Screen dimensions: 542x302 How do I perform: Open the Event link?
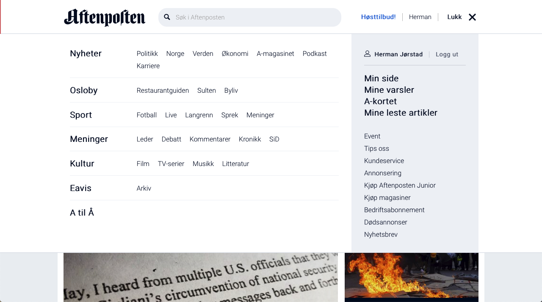(x=372, y=136)
